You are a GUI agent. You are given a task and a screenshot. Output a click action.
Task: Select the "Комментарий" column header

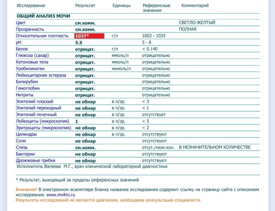[x=195, y=6]
